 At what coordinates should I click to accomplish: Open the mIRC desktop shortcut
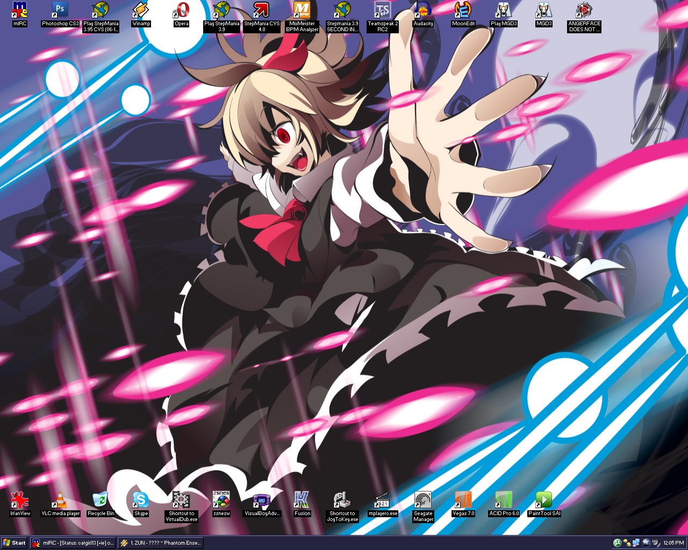[20, 10]
